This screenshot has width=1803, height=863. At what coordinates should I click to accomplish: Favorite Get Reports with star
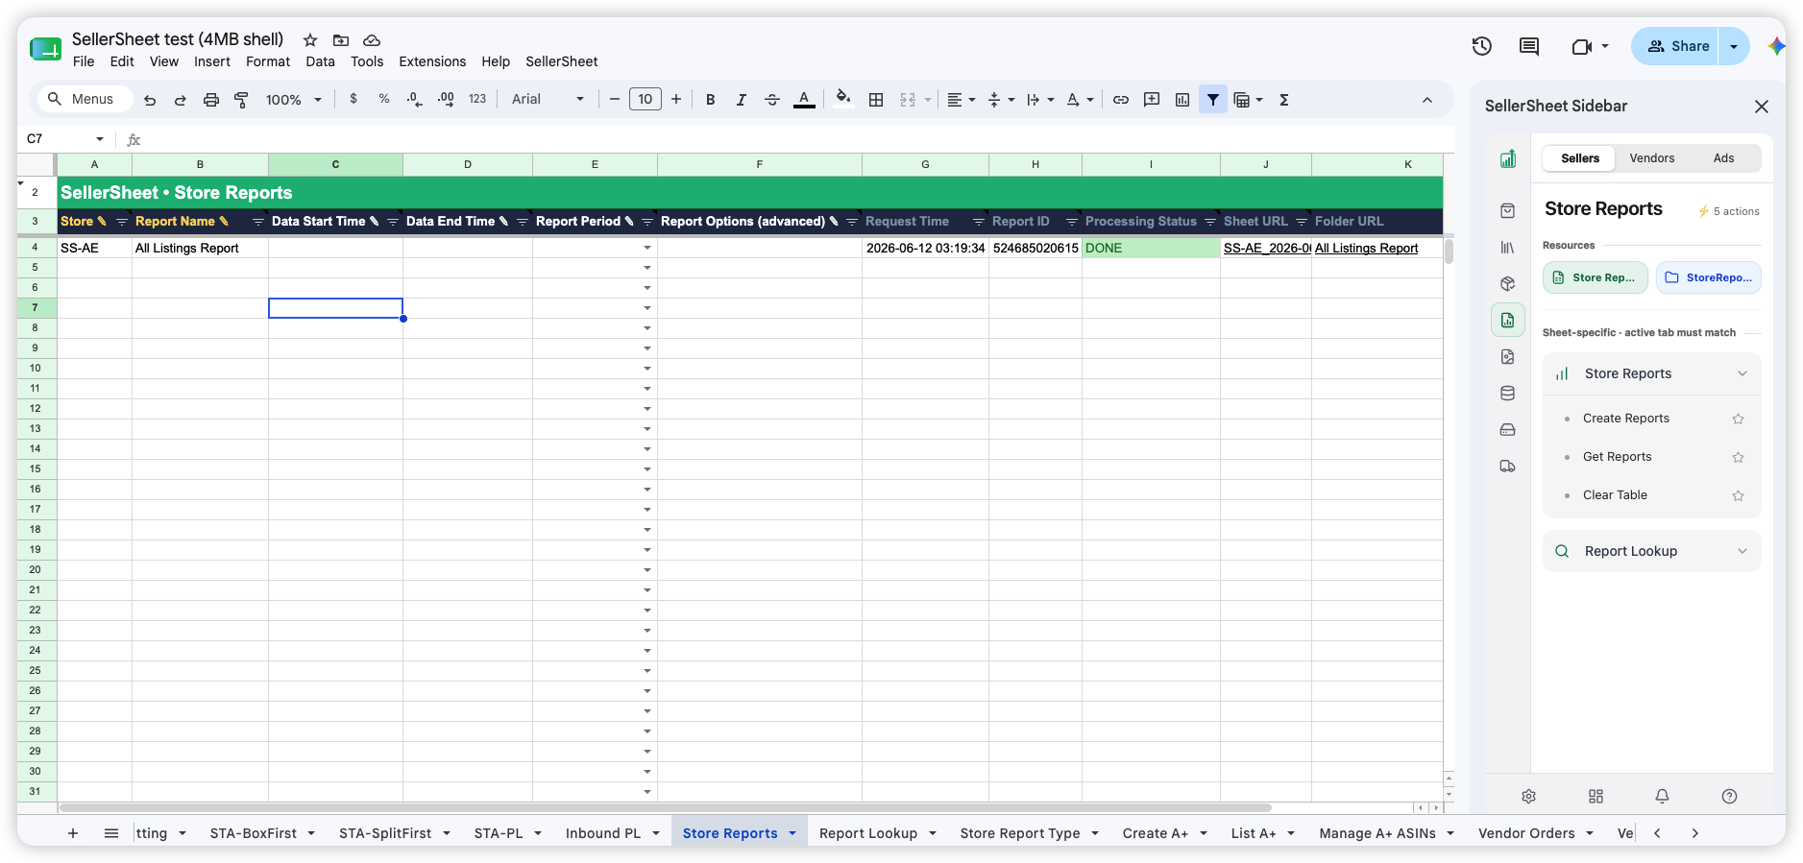pyautogui.click(x=1738, y=457)
